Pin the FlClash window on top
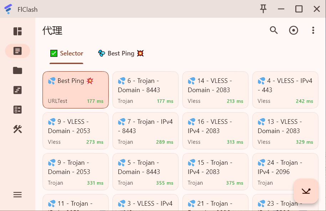This screenshot has width=326, height=211. pos(263,9)
